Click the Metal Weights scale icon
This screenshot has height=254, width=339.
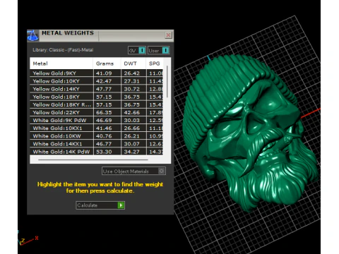point(32,35)
